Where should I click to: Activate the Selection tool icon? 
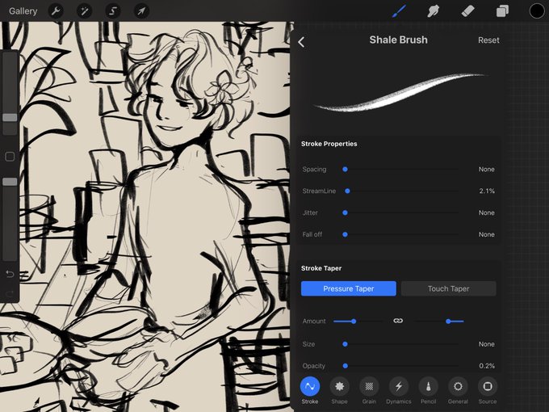click(113, 11)
